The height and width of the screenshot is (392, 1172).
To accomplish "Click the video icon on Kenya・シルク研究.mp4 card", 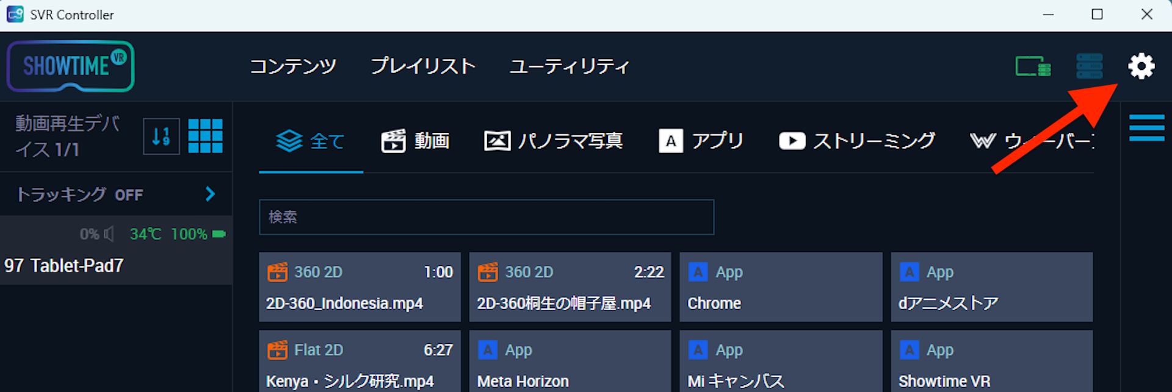I will click(x=277, y=350).
